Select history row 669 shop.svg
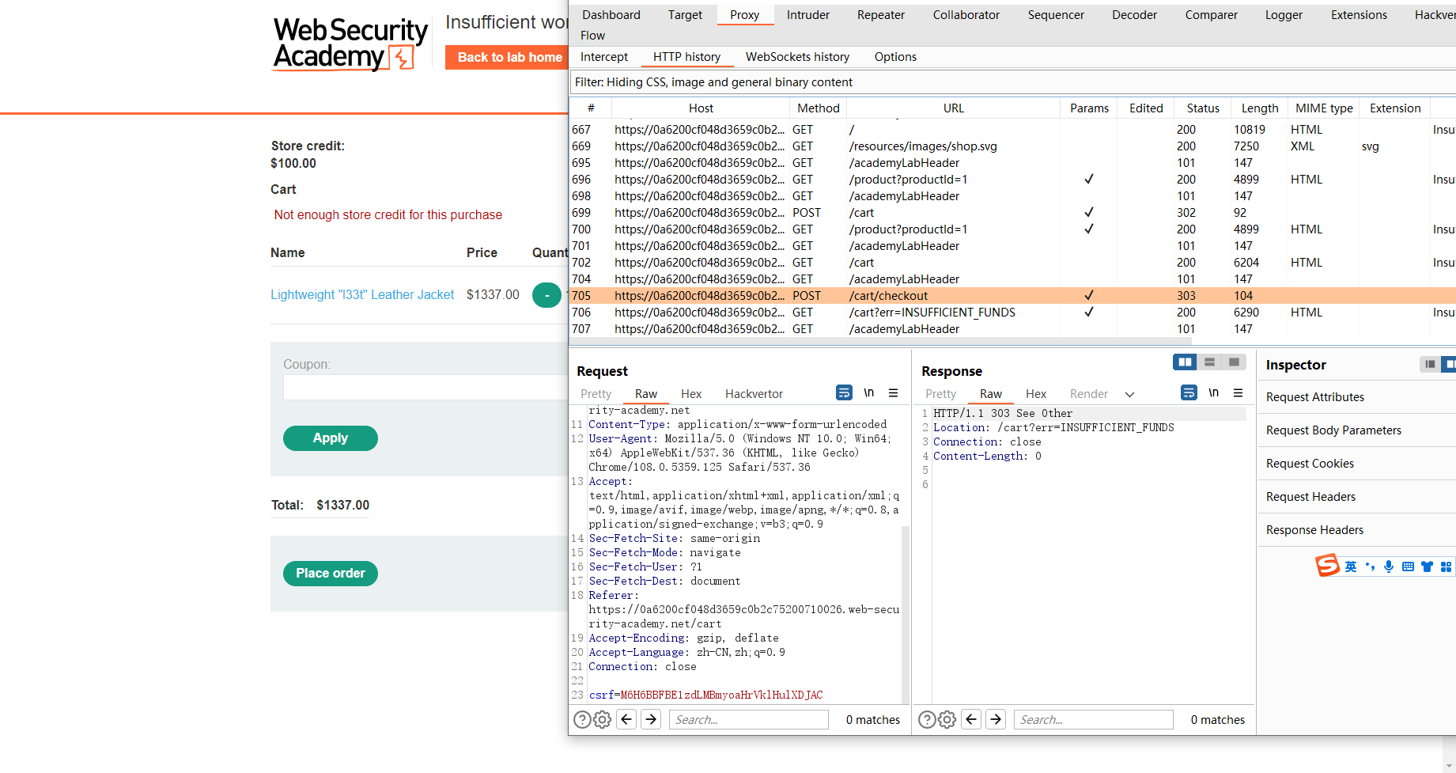Screen dimensions: 1456x773 1013,146
